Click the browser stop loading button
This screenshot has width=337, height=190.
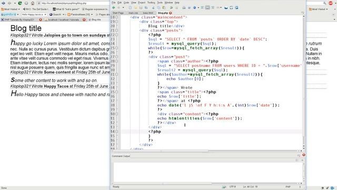point(26,3)
